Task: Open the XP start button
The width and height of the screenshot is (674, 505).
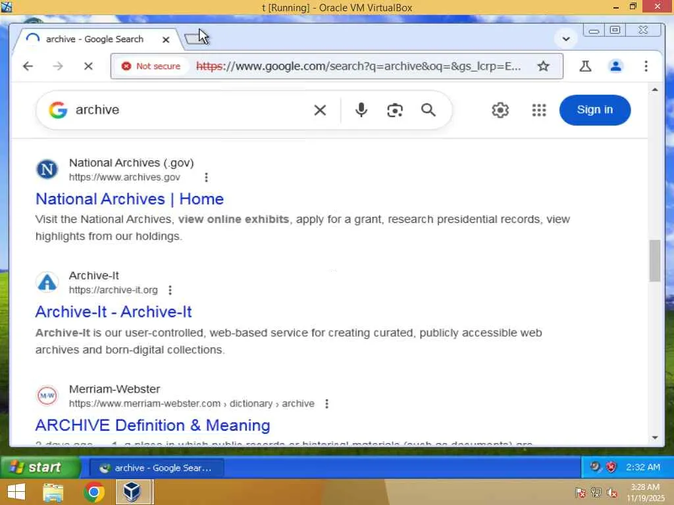Action: pyautogui.click(x=40, y=468)
